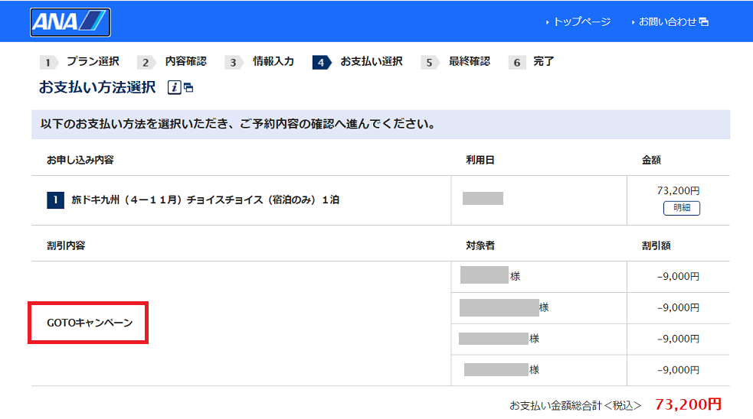
Task: Click the arrow bullet before トップページ
Action: point(548,22)
